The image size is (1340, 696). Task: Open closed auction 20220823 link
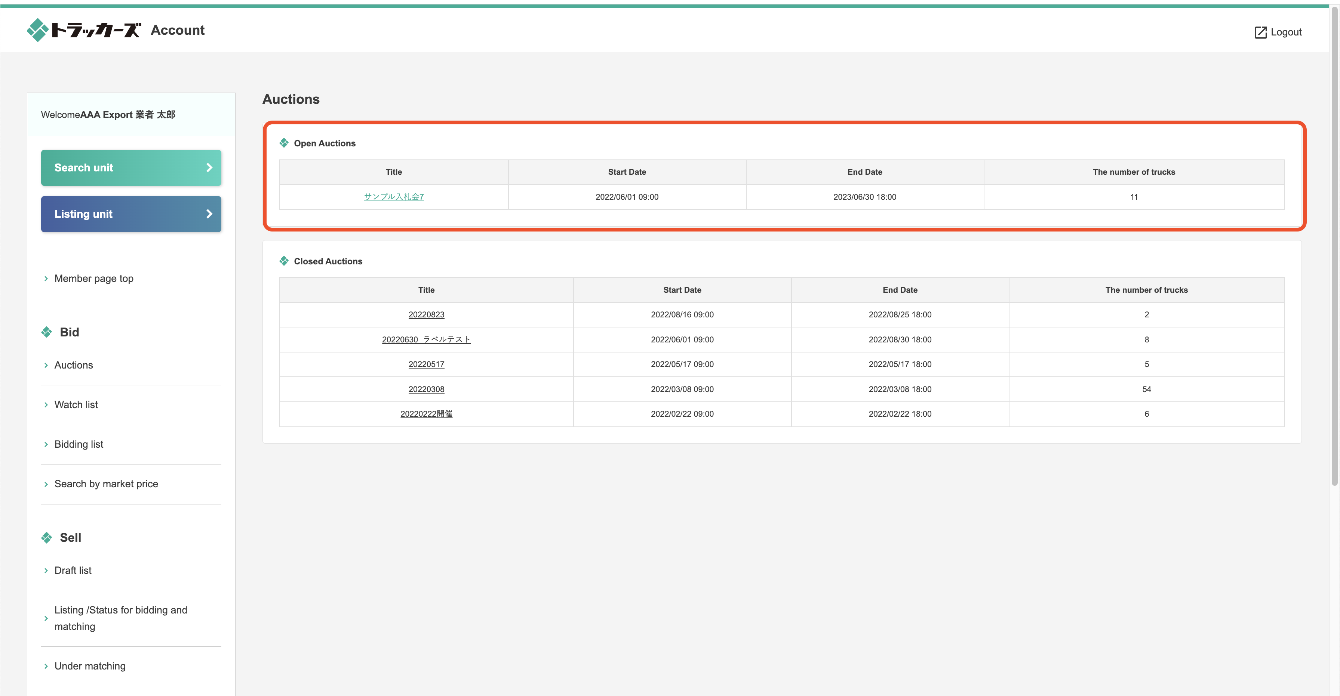point(426,315)
